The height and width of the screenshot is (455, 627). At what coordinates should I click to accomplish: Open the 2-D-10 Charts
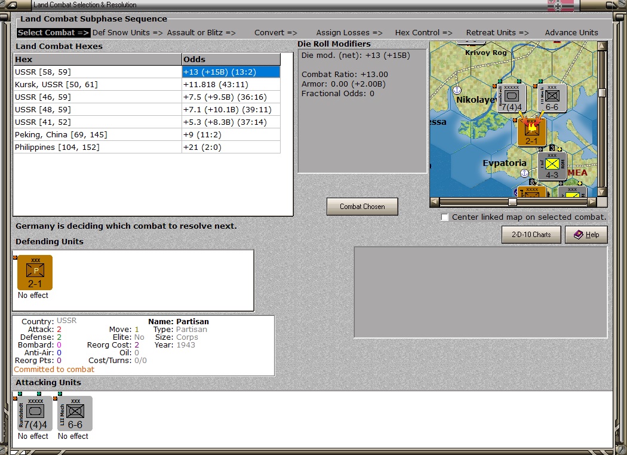531,235
